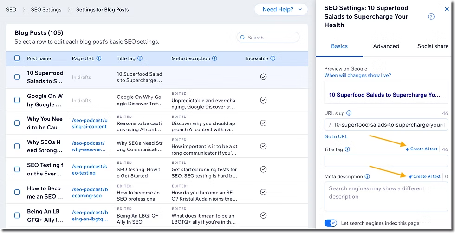The image size is (455, 233).
Task: Check the 10 Superfood Salads post row
Action: [17, 77]
